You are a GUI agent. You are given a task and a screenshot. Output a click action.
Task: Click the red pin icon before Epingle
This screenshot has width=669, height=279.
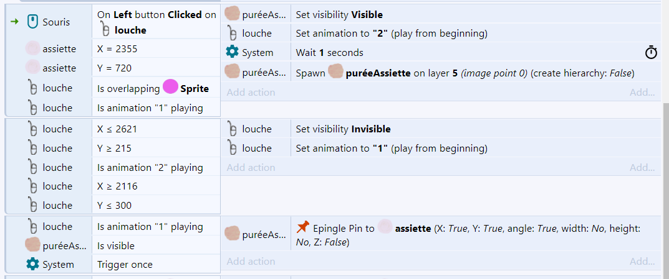coord(302,227)
